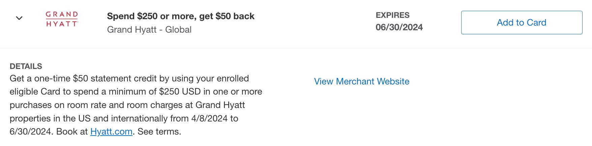Select the "Grand Hyatt - Global" subtitle

point(149,30)
